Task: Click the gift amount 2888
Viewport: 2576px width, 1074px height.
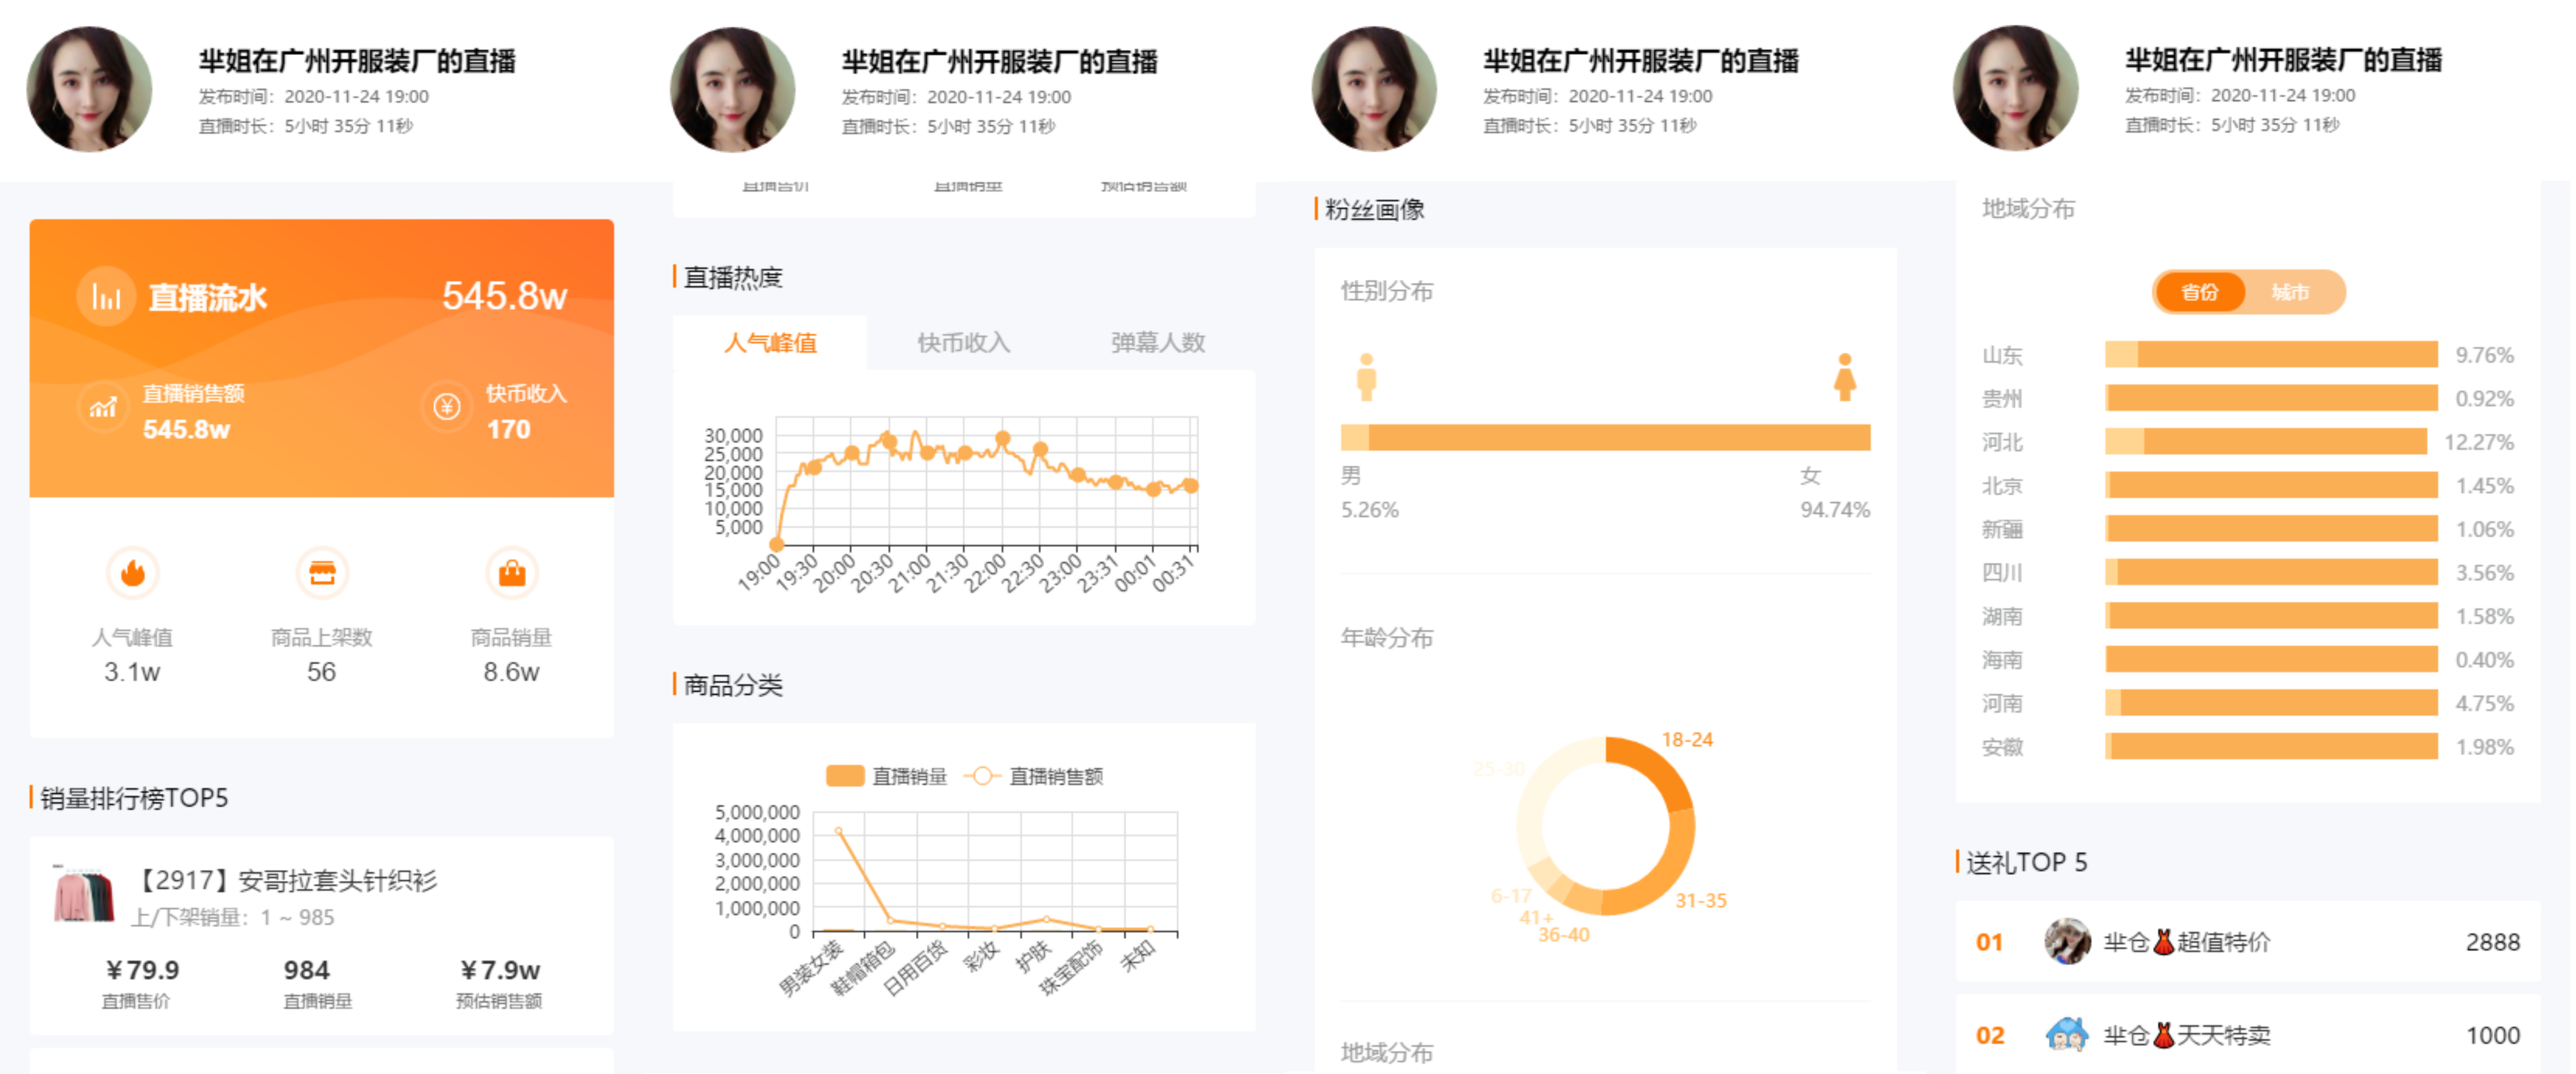Action: pos(2493,942)
